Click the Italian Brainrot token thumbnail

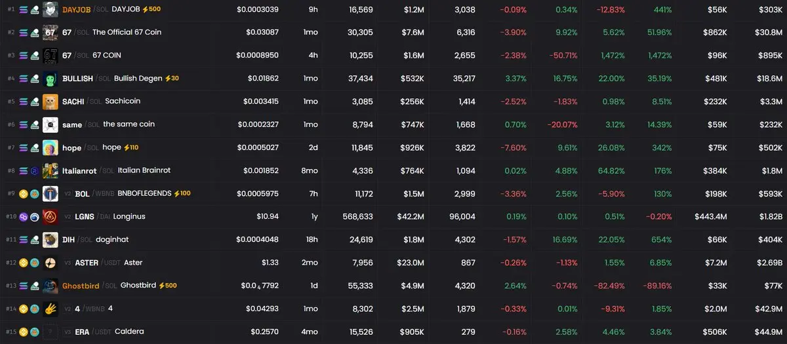point(50,170)
